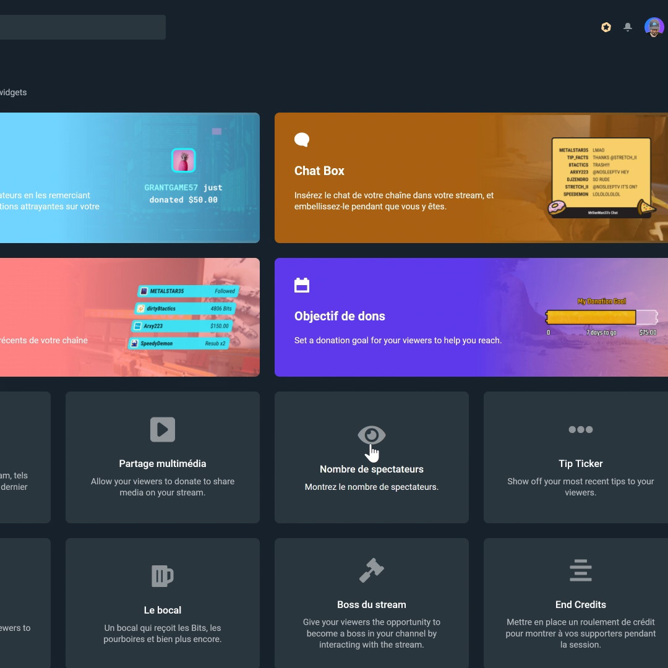The image size is (668, 668).
Task: Click the End Credits lines icon
Action: point(580,570)
